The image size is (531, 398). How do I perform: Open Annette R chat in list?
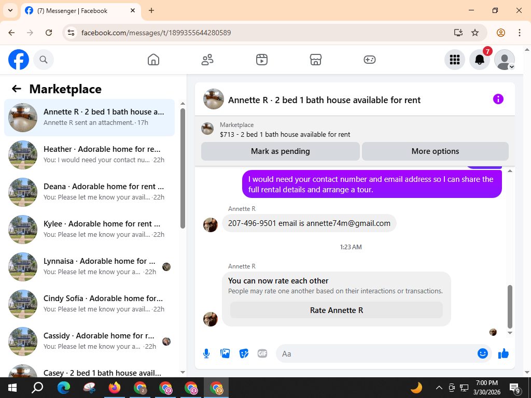(x=89, y=118)
